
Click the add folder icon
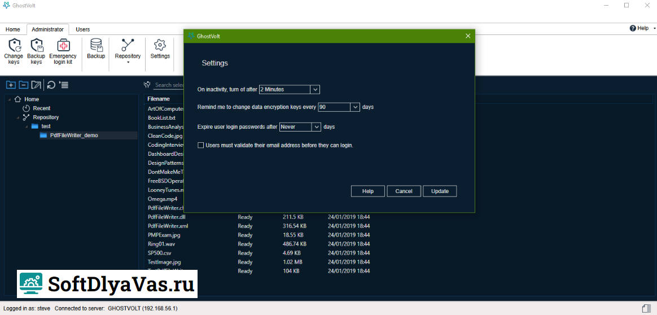coord(11,85)
